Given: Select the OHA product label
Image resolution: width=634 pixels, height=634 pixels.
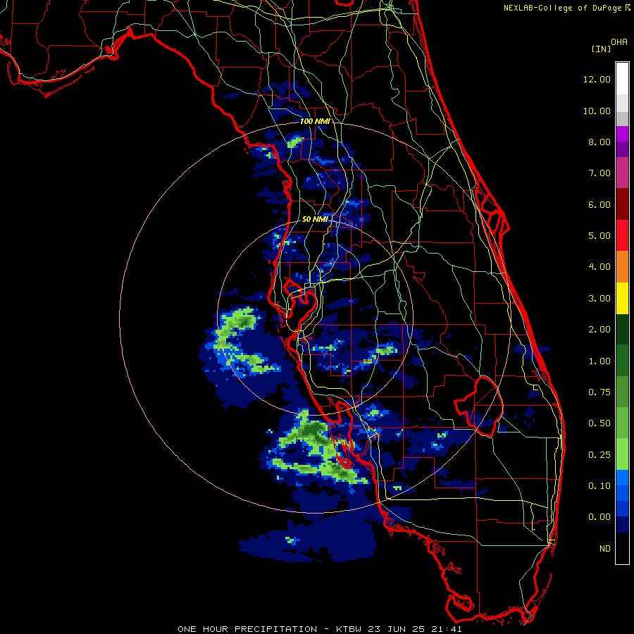Looking at the screenshot, I should pyautogui.click(x=619, y=42).
